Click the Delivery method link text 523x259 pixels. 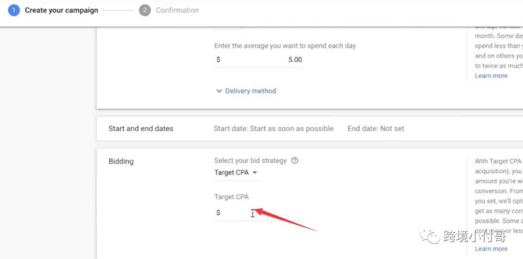(x=250, y=91)
